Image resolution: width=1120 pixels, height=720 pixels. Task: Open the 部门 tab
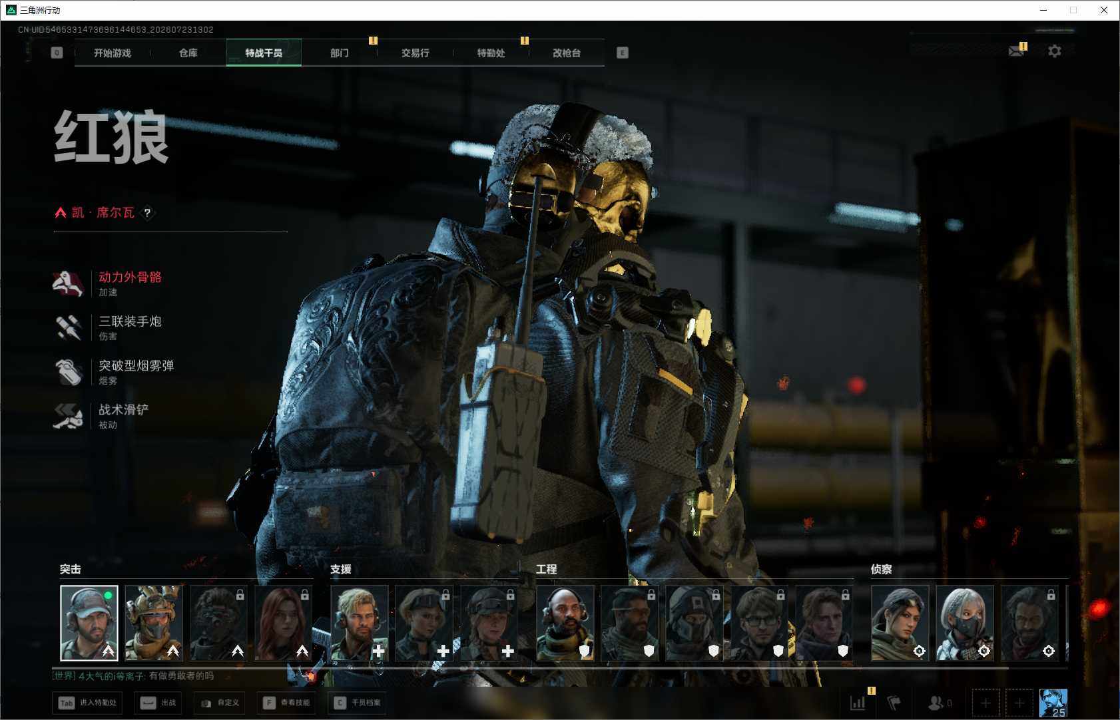click(x=340, y=53)
